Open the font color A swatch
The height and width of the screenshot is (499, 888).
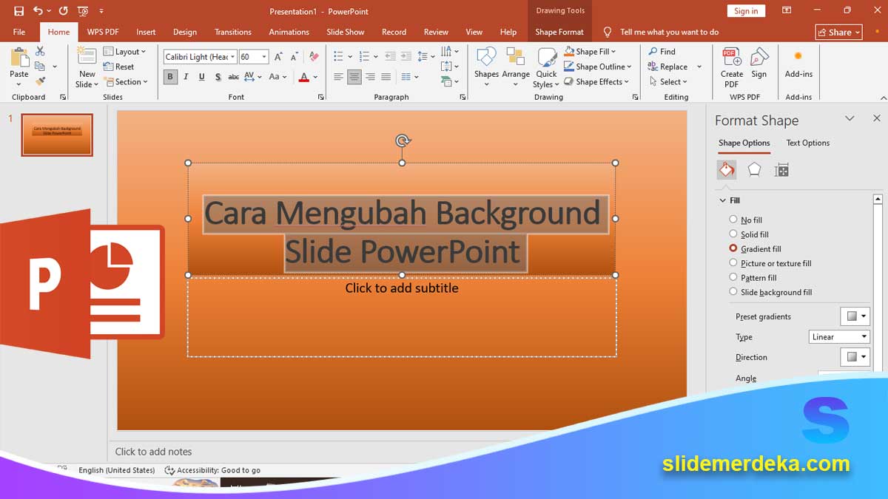coord(304,77)
